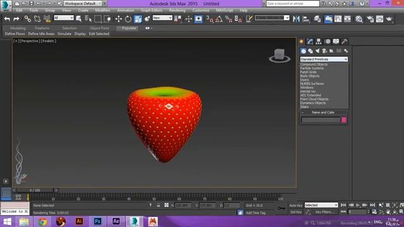The height and width of the screenshot is (227, 404).
Task: Open the Render Setup icon
Action: 370,19
